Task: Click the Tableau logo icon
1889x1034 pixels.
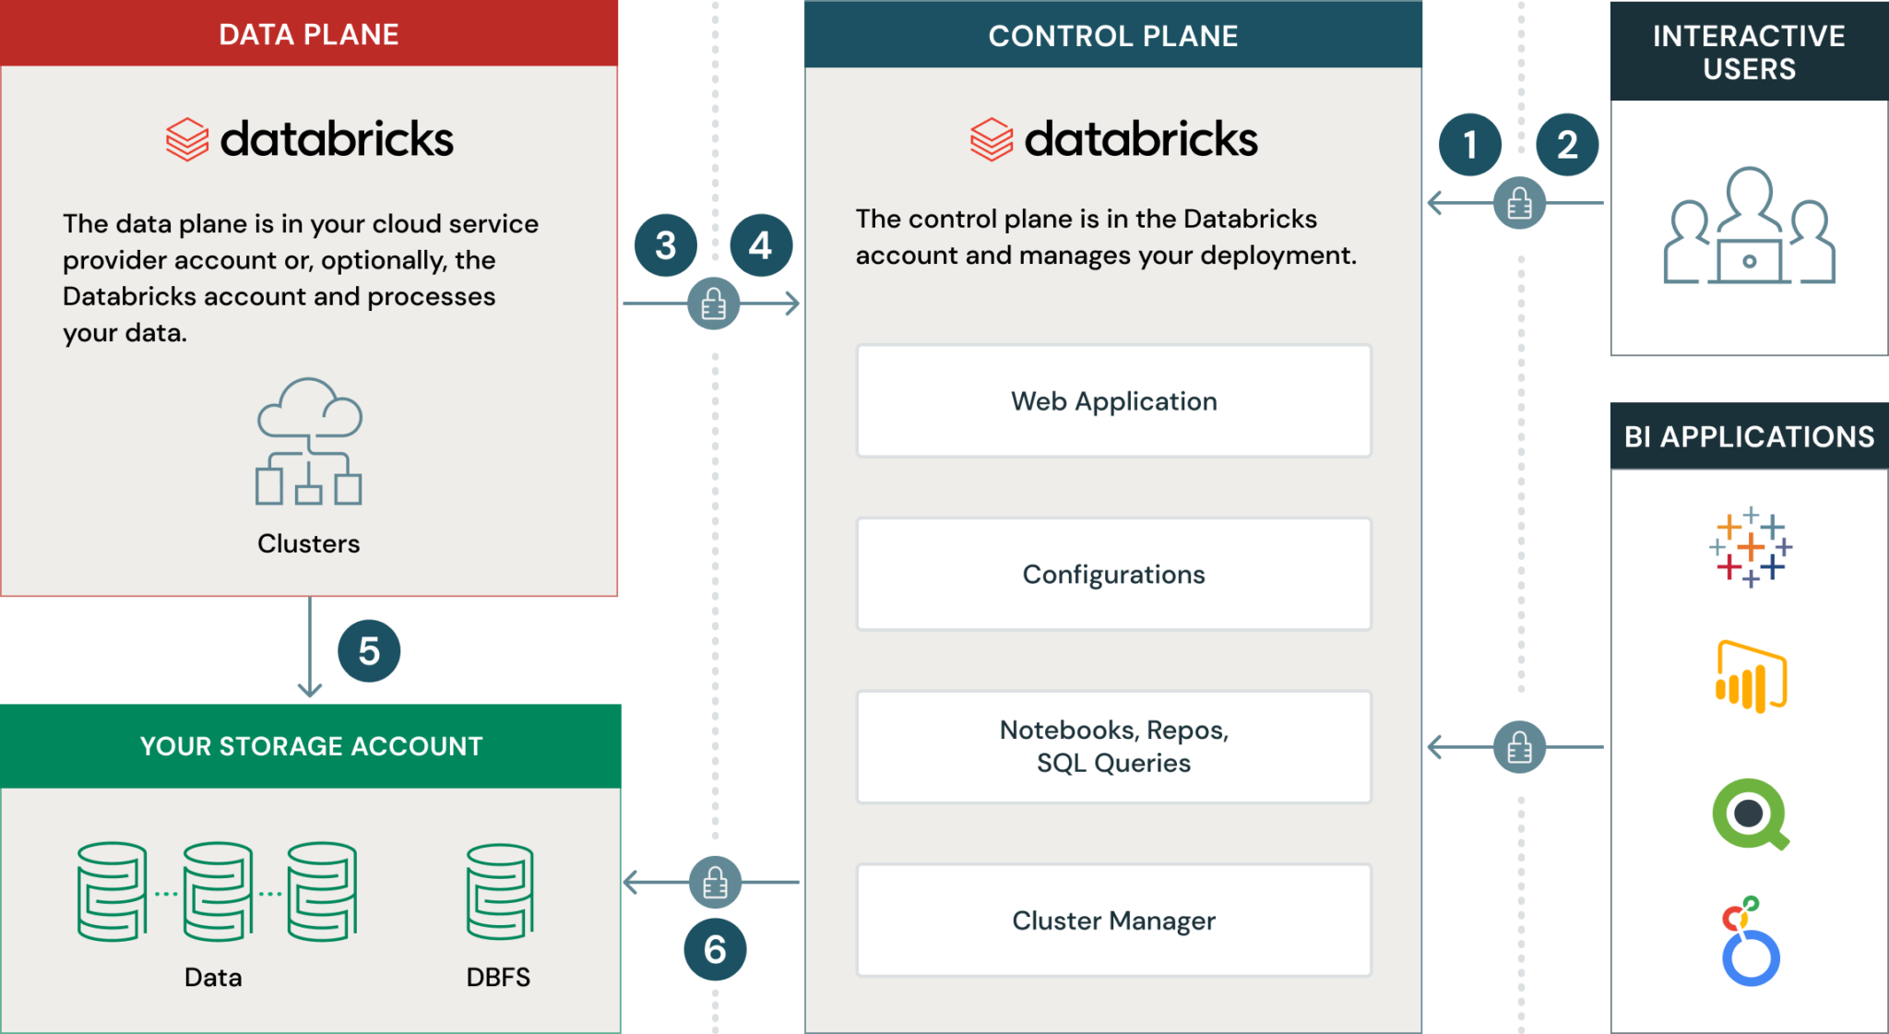Action: 1750,546
